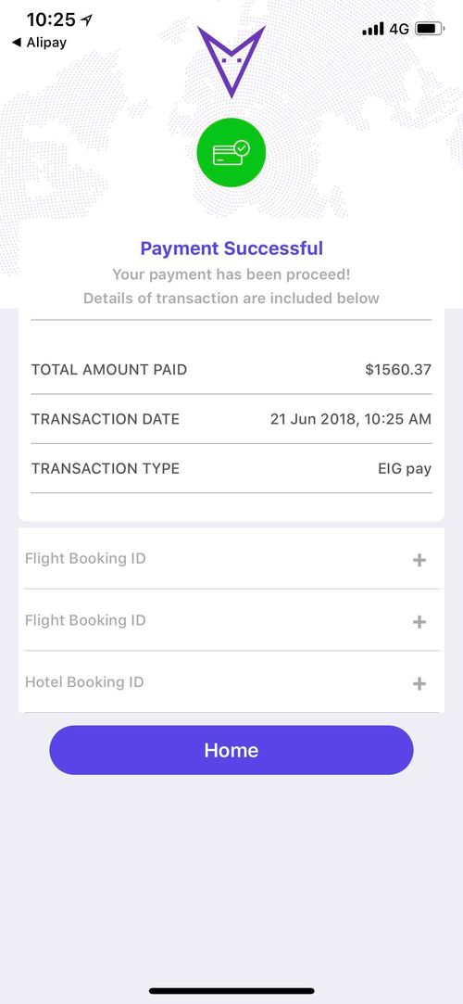
Task: Tap the purple fox logo
Action: pyautogui.click(x=231, y=61)
